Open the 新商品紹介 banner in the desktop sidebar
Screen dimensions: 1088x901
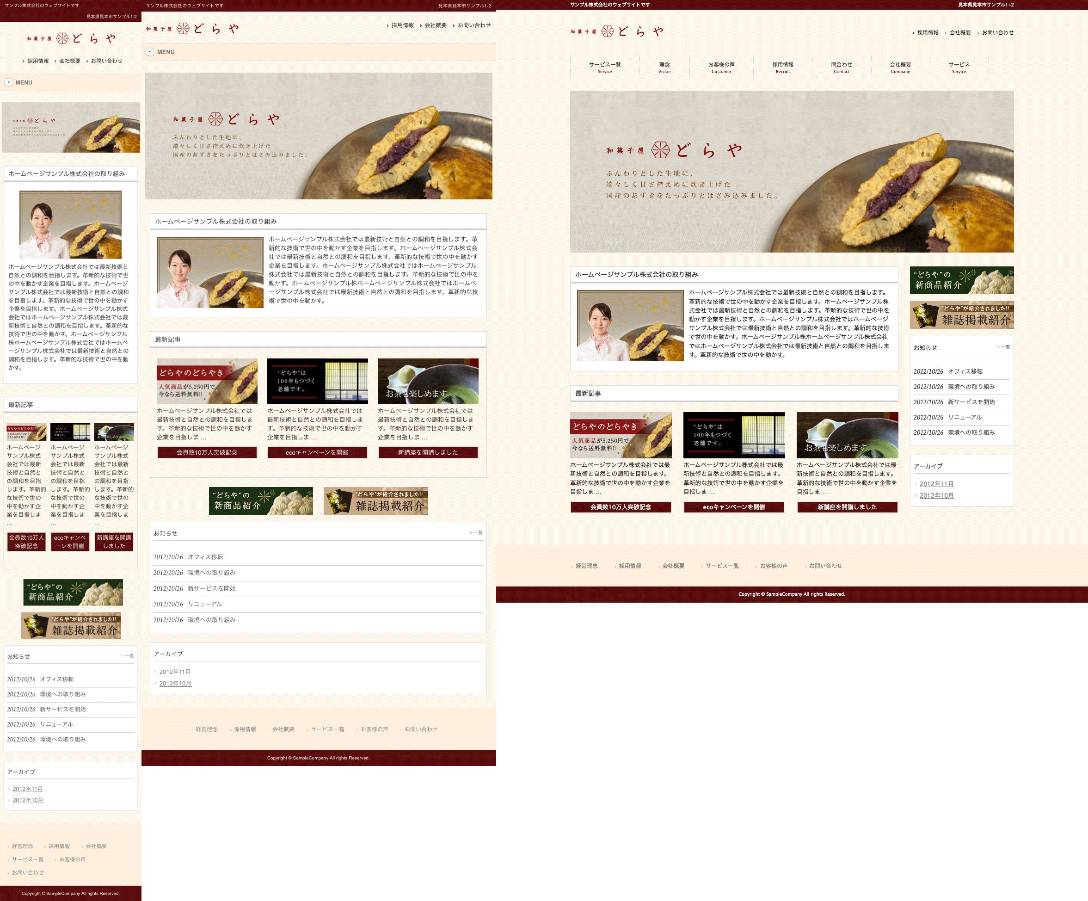pos(962,280)
